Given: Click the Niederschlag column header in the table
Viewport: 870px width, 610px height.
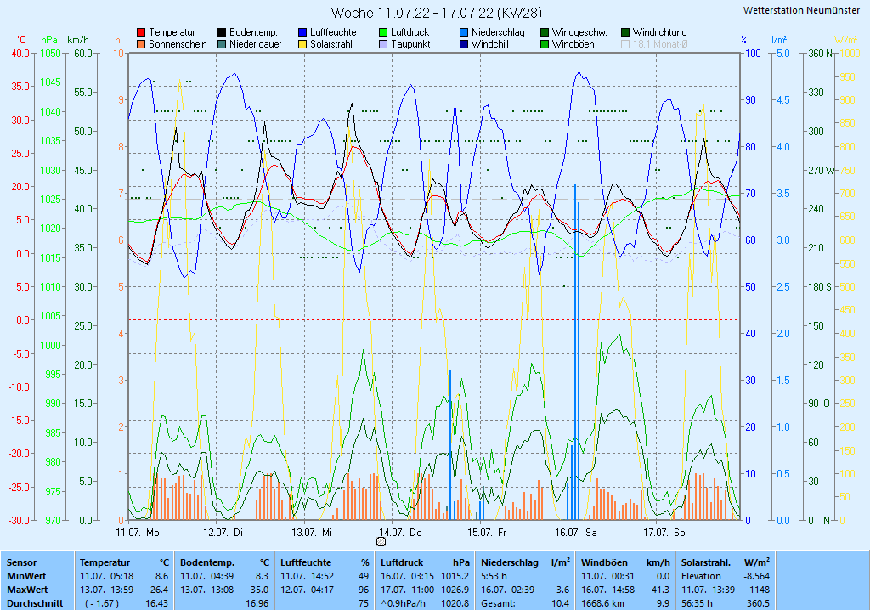Looking at the screenshot, I should 510,562.
